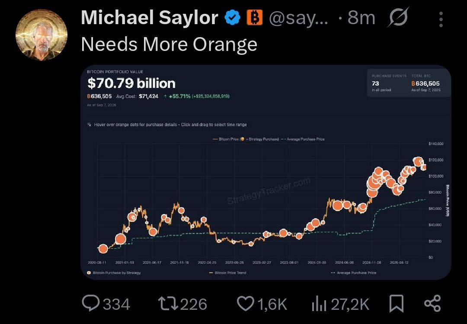This screenshot has width=467, height=324.
Task: Click the 8m timestamp
Action: (361, 18)
